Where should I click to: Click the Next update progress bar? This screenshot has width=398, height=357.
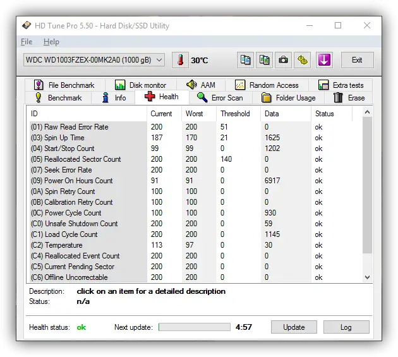(x=195, y=327)
